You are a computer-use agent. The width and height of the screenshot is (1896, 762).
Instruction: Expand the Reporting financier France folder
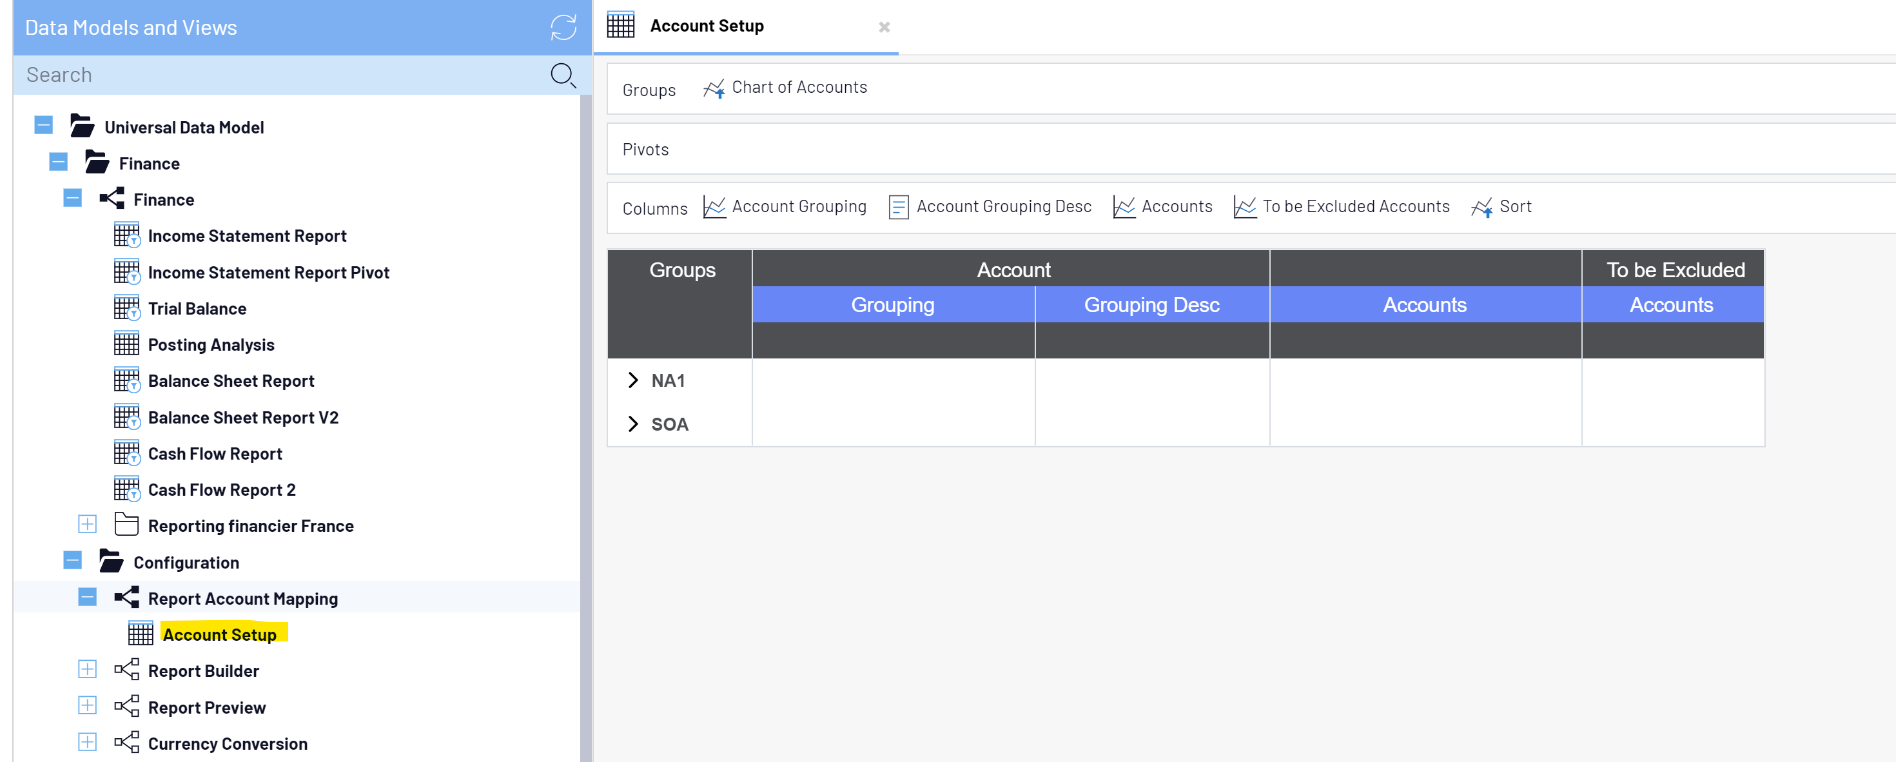(87, 524)
